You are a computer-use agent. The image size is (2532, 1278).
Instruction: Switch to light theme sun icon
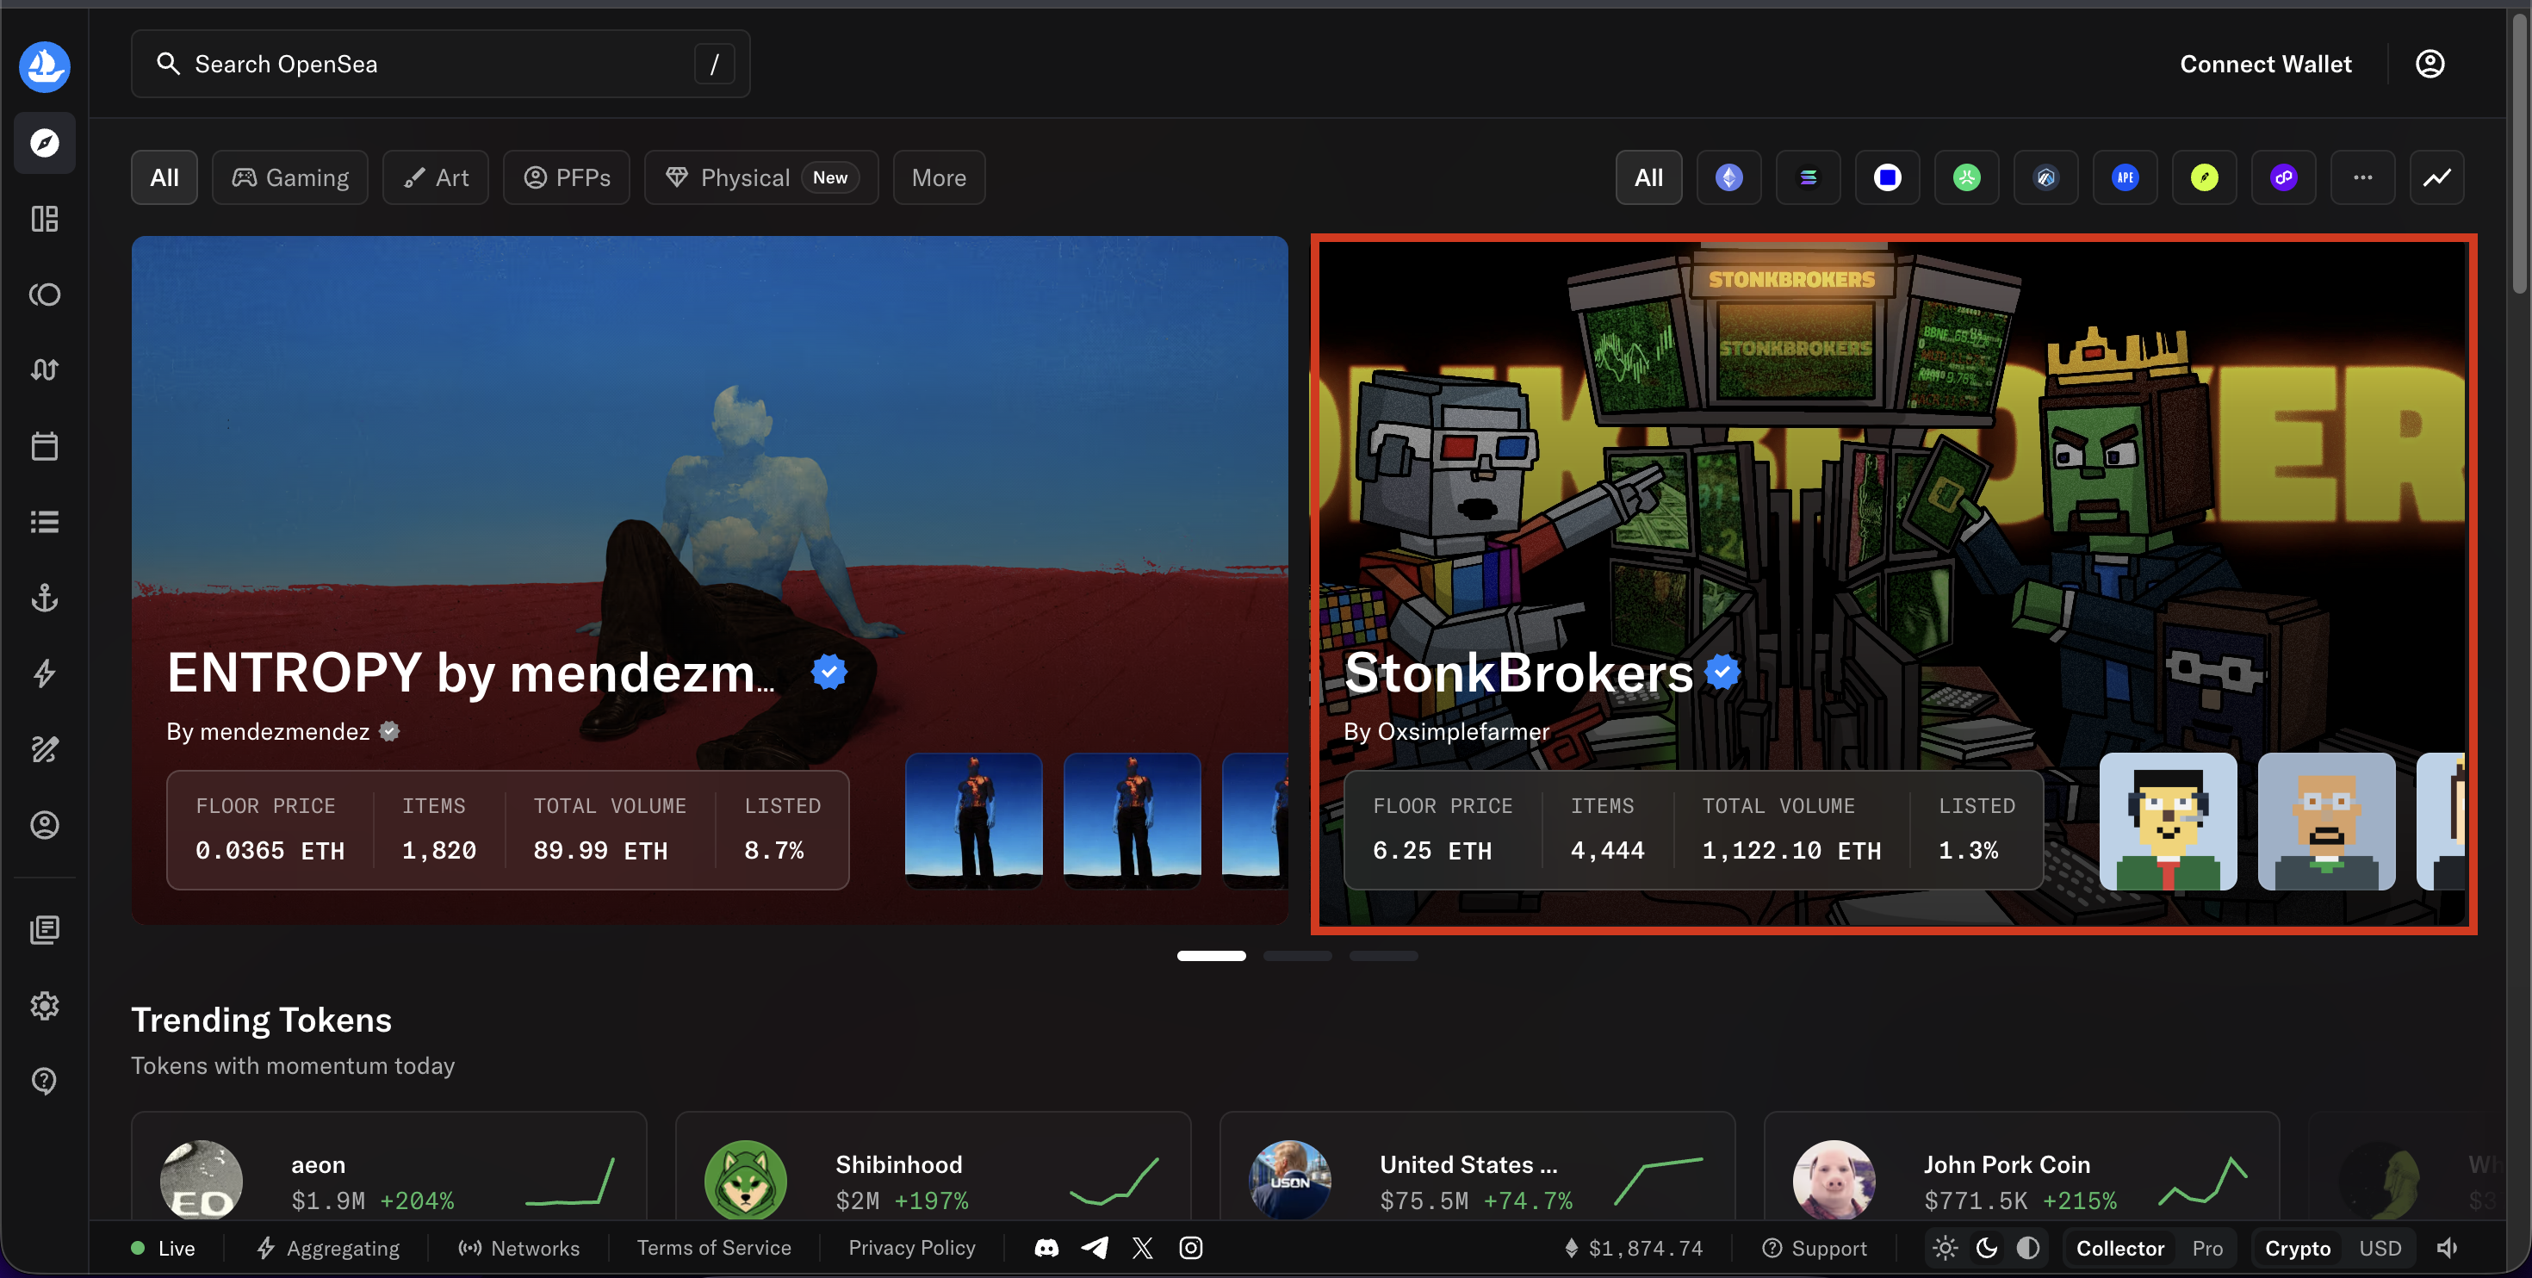[x=1946, y=1248]
